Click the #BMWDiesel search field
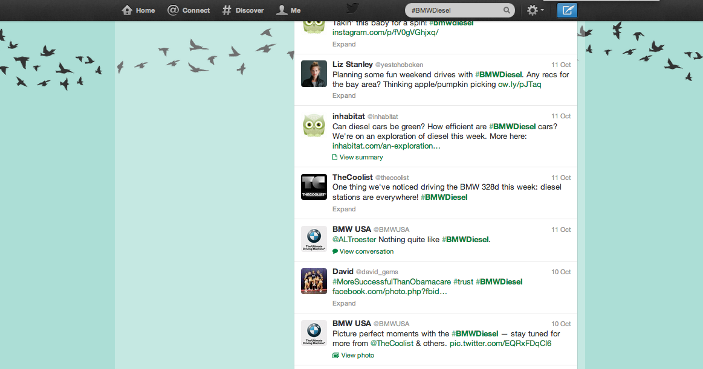This screenshot has height=369, width=703. 459,10
